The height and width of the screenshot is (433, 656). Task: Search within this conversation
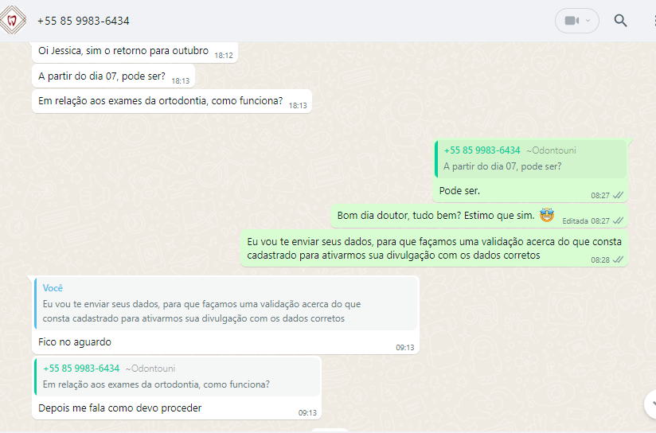620,21
